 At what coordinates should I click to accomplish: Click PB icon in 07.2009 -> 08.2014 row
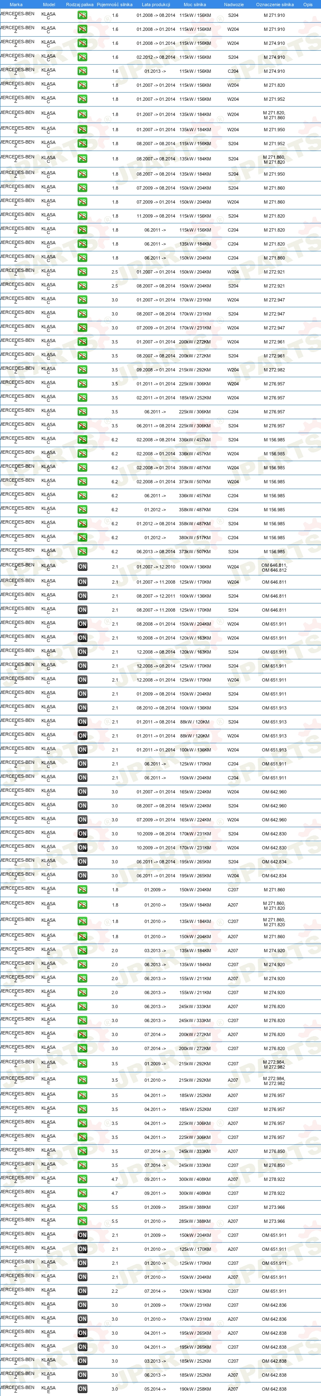(x=82, y=188)
